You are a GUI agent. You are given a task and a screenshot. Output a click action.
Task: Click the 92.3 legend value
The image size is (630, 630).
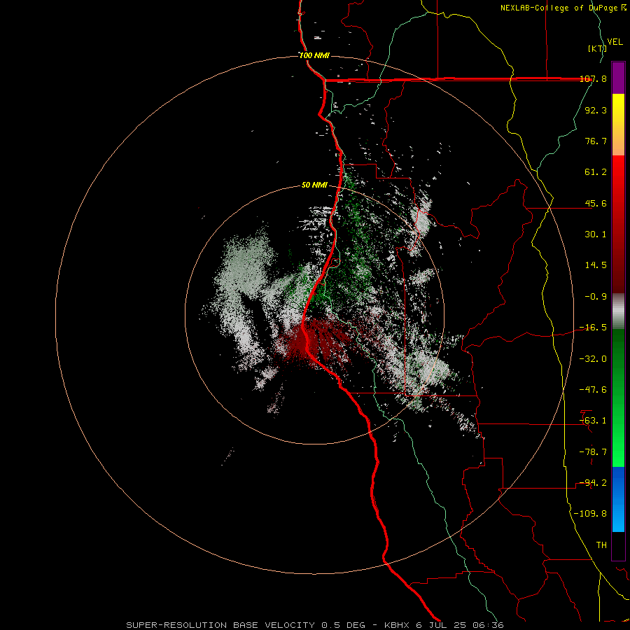coord(596,110)
